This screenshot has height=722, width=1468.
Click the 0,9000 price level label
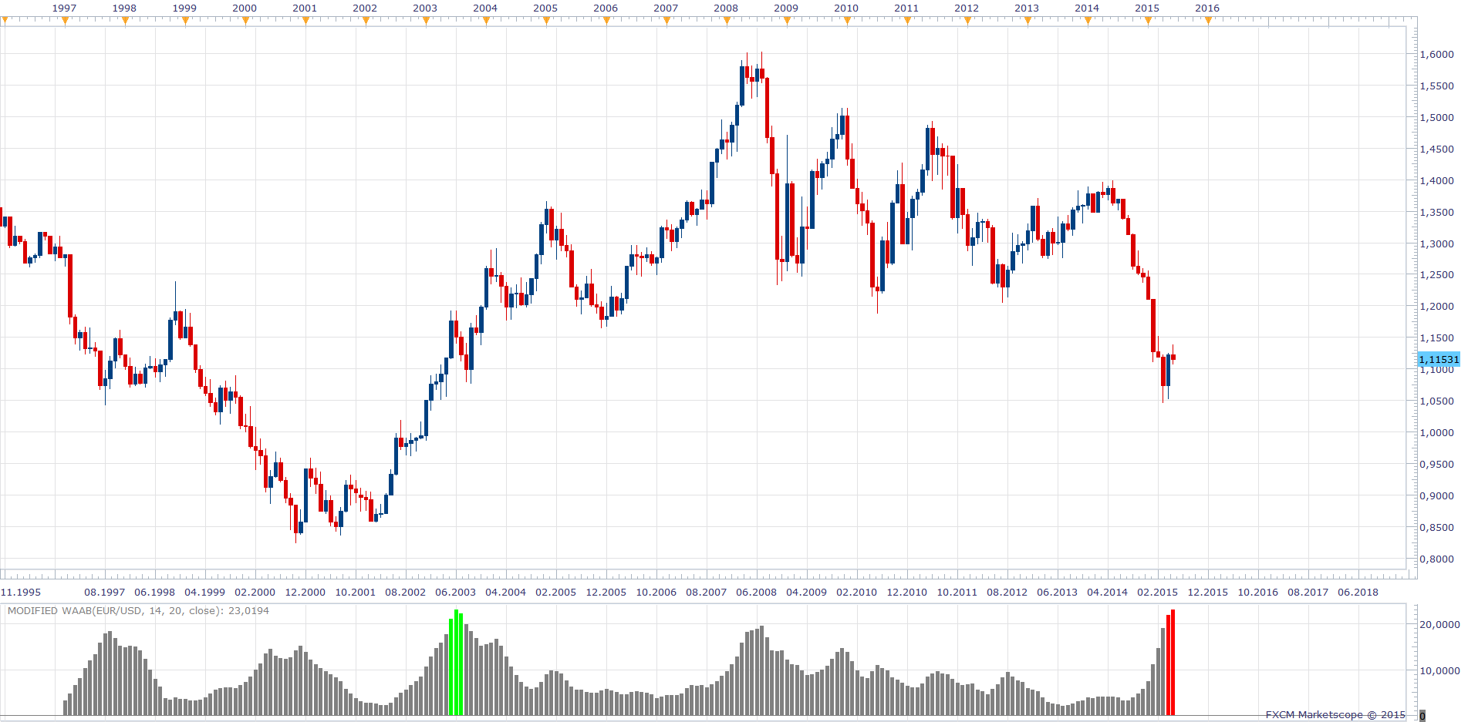coord(1437,496)
